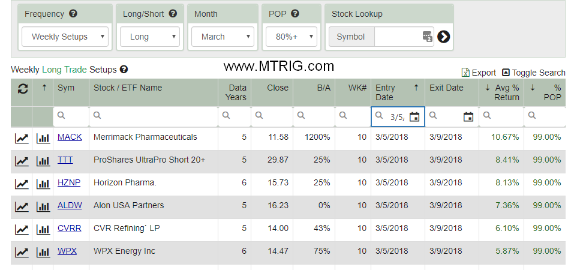This screenshot has width=571, height=270.
Task: Sort by Exit Date column header
Action: [452, 92]
